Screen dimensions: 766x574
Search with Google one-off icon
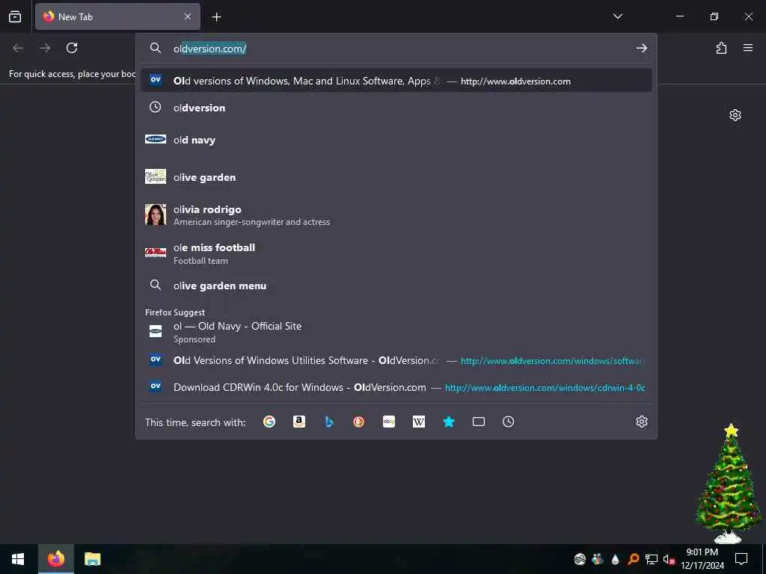(x=269, y=422)
